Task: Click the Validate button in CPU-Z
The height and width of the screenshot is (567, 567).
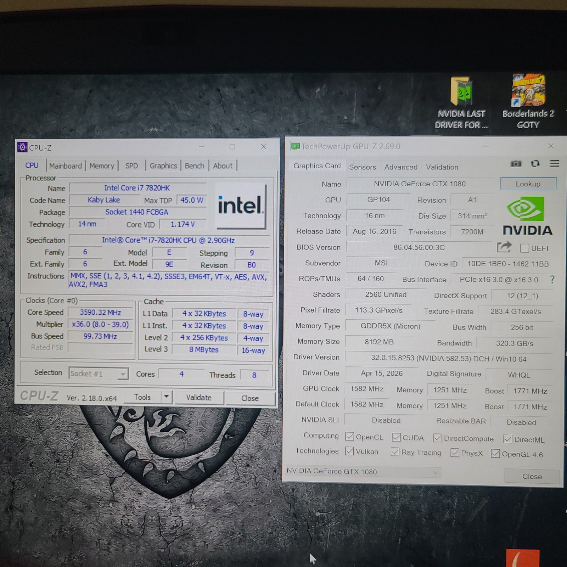Action: pyautogui.click(x=199, y=398)
